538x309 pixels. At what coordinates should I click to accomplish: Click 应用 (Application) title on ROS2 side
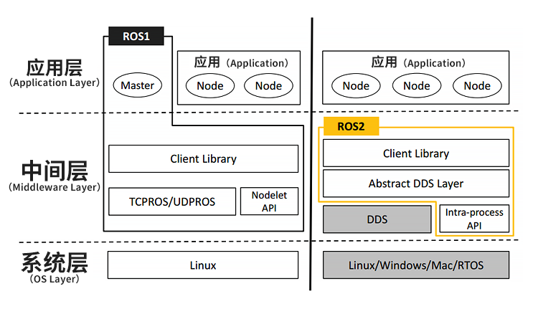pos(418,62)
